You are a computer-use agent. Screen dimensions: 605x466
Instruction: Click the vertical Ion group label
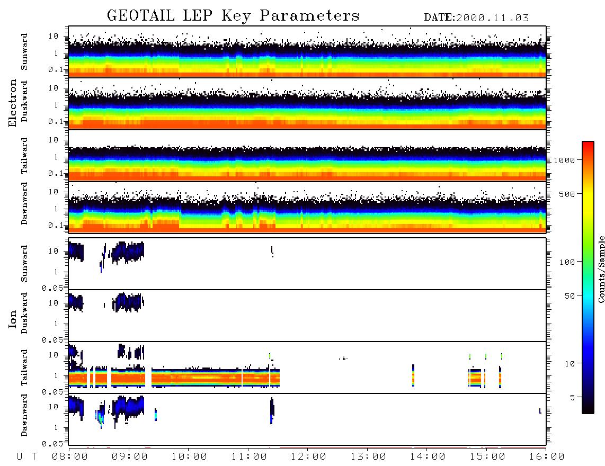(x=13, y=319)
